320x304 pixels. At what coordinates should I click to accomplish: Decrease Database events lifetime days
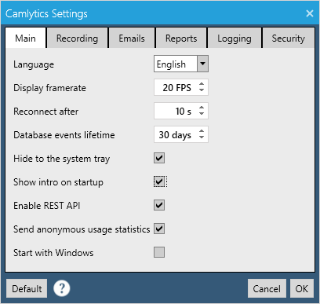[x=202, y=137]
